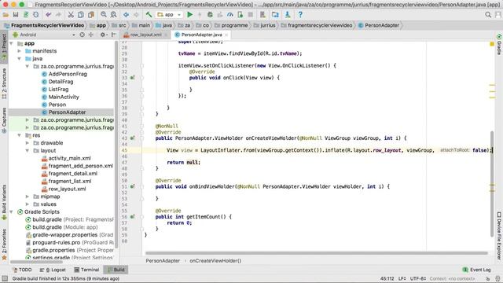Screen dimensions: 503x283
Task: Click the LF line separator status item
Action: click(402, 279)
